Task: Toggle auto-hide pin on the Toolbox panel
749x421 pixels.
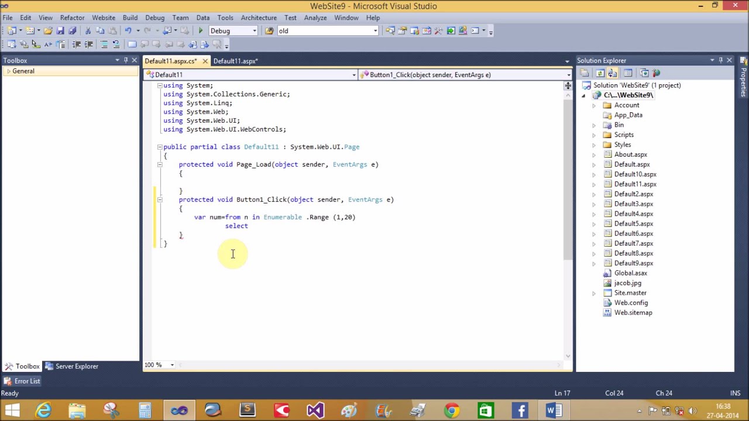Action: pyautogui.click(x=125, y=60)
